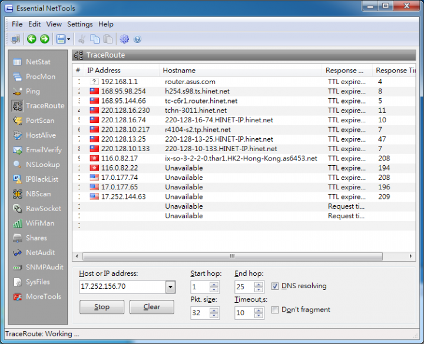Image resolution: width=424 pixels, height=344 pixels.
Task: Open the File menu
Action: [x=17, y=24]
